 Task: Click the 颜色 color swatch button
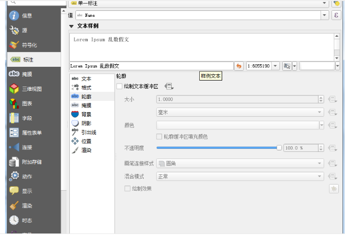pos(237,125)
